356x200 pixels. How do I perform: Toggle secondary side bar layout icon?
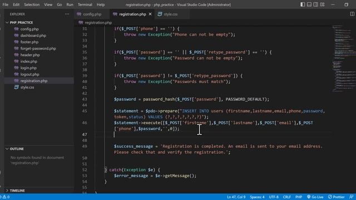coord(315,4)
